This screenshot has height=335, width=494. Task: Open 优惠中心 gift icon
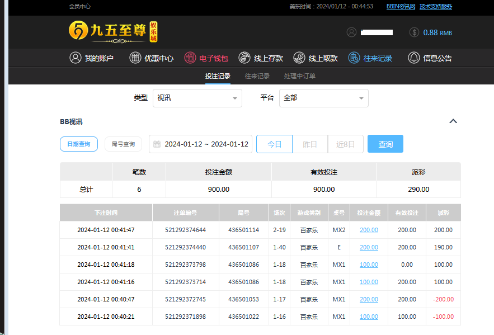pos(135,58)
